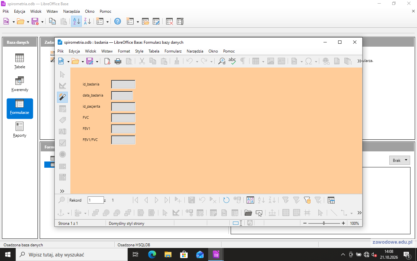Click the Copy icon in main Base toolbar
417x261 pixels.
(52, 21)
